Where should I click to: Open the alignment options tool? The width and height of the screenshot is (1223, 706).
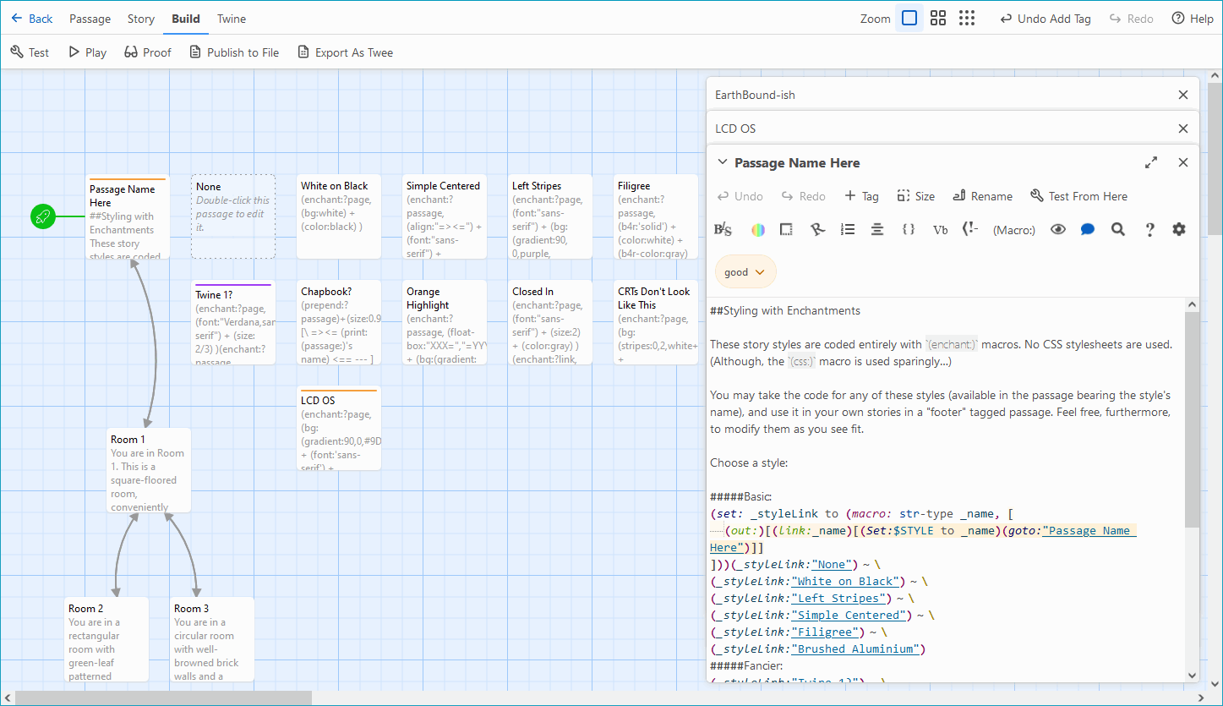(x=877, y=228)
